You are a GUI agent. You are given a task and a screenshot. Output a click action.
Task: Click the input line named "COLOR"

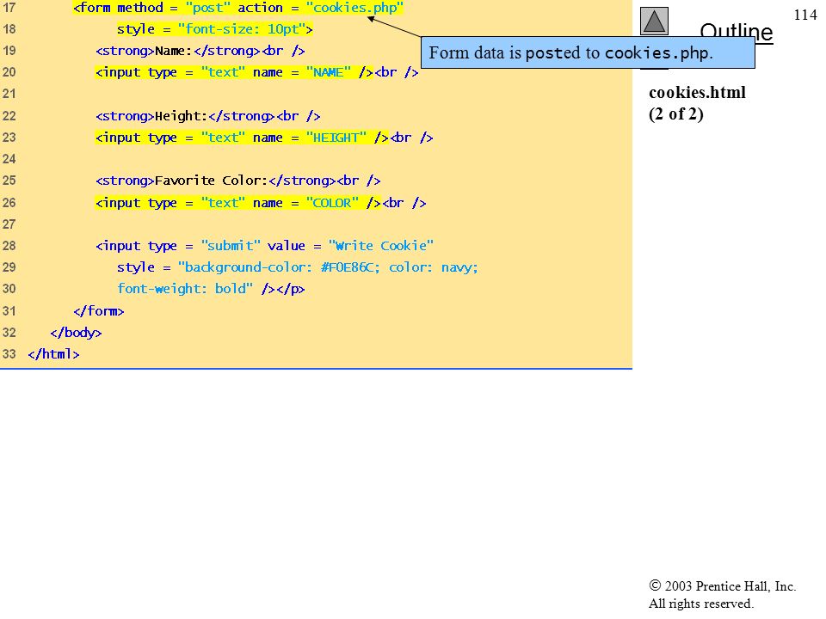pyautogui.click(x=260, y=203)
